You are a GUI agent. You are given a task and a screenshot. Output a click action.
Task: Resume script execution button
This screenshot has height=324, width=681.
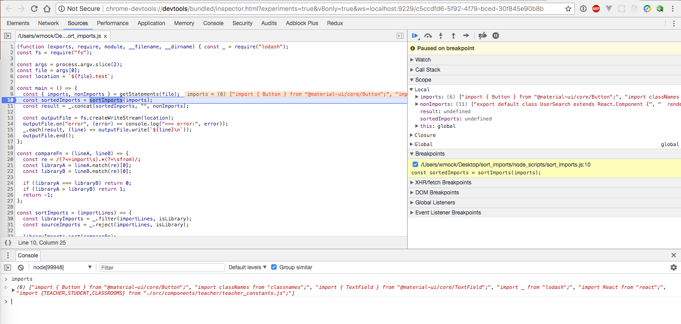click(x=415, y=36)
